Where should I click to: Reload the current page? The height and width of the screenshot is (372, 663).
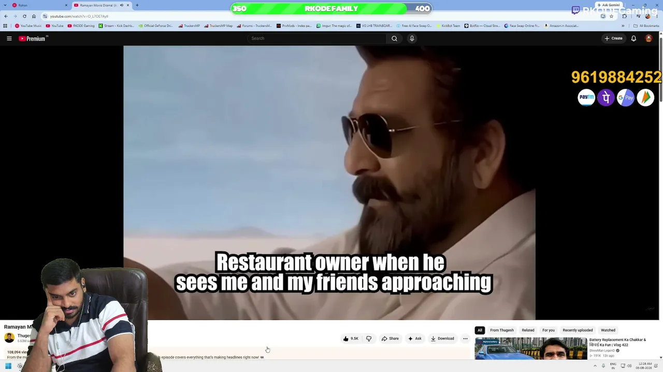(24, 16)
